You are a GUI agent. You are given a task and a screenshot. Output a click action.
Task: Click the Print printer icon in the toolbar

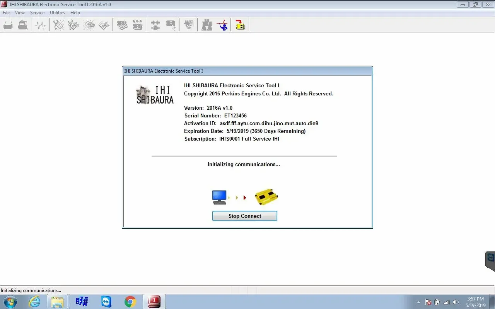pos(8,25)
